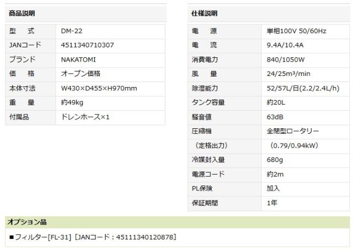
Task: Click the タンク容量 label
Action: [x=208, y=102]
